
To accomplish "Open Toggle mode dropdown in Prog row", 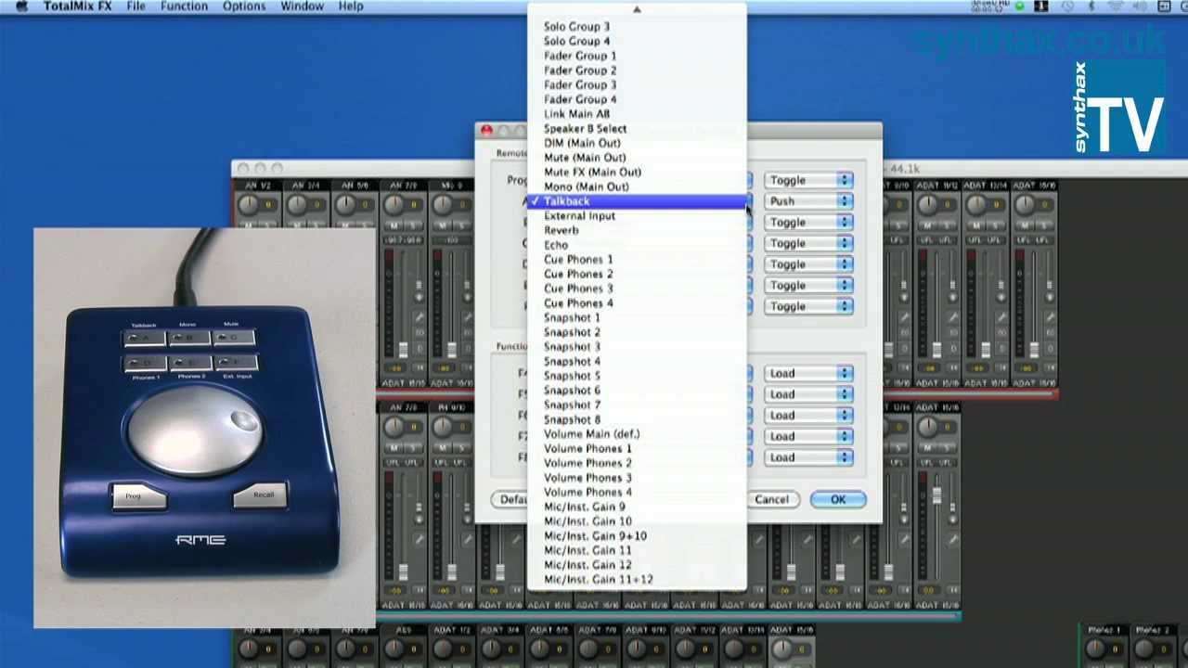I will (808, 180).
